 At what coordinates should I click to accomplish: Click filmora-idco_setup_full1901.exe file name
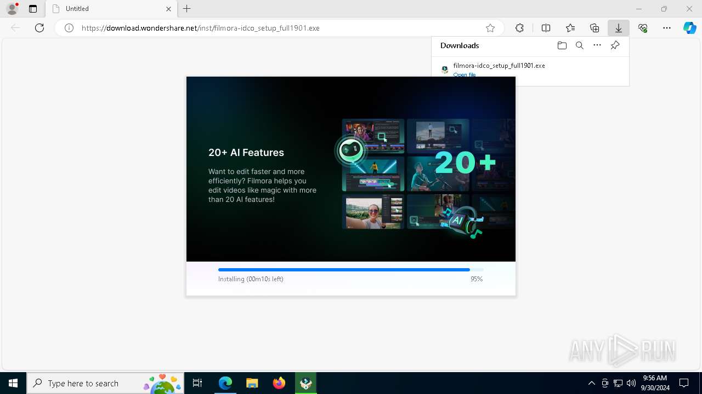click(x=499, y=66)
